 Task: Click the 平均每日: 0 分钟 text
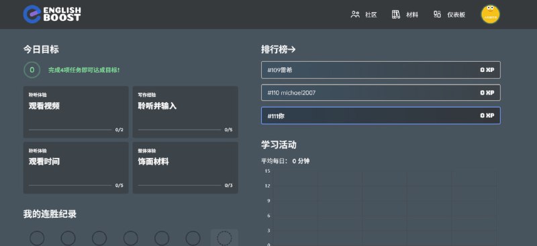click(285, 161)
